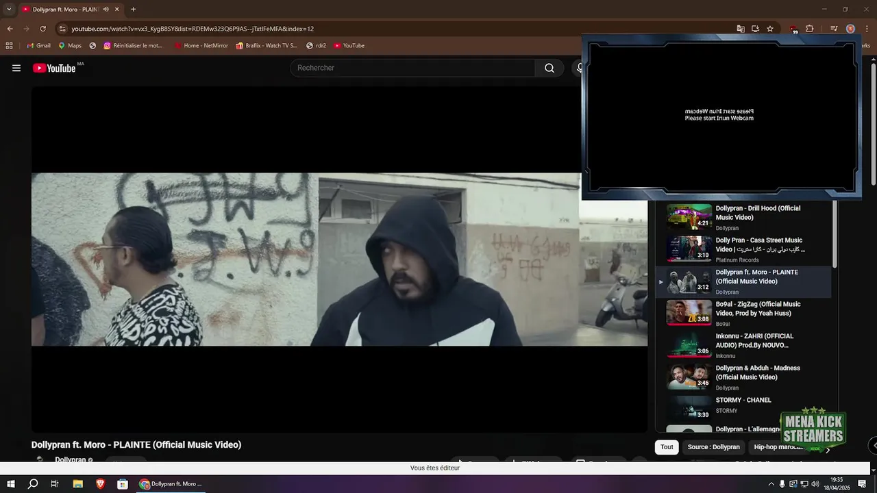The height and width of the screenshot is (493, 877).
Task: Open the rdr2 bookmark
Action: coord(317,46)
